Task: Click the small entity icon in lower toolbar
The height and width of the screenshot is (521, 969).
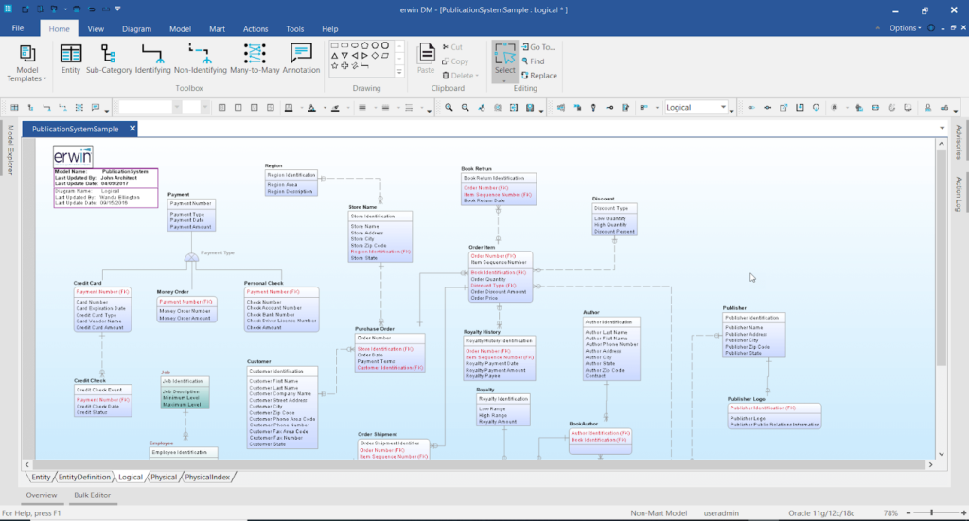Action: click(14, 108)
